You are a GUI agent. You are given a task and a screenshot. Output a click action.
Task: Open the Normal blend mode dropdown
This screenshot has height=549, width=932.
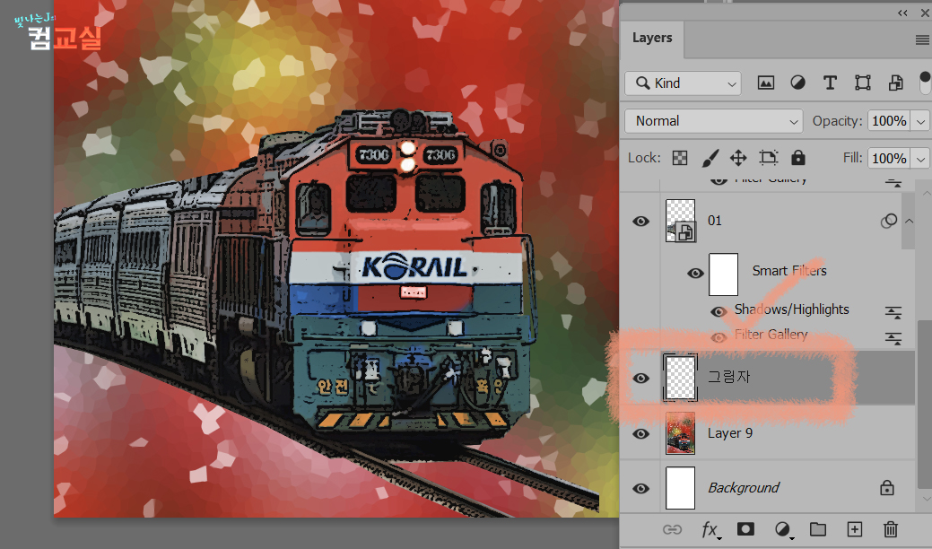pyautogui.click(x=713, y=121)
